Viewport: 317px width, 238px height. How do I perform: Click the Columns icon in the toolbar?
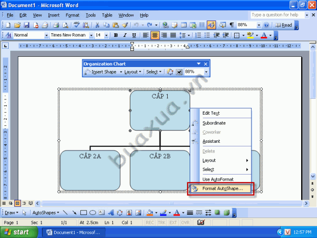pos(202,25)
